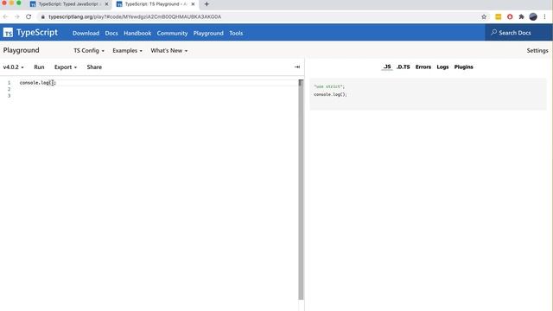
Task: Switch to the .D.TS tab
Action: (x=404, y=67)
